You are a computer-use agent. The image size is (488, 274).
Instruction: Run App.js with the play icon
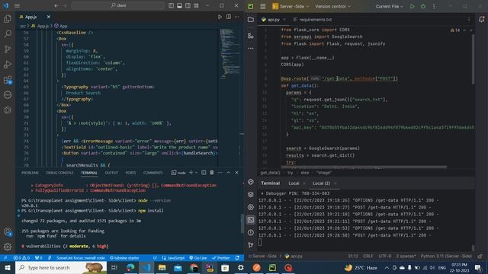coord(220,17)
